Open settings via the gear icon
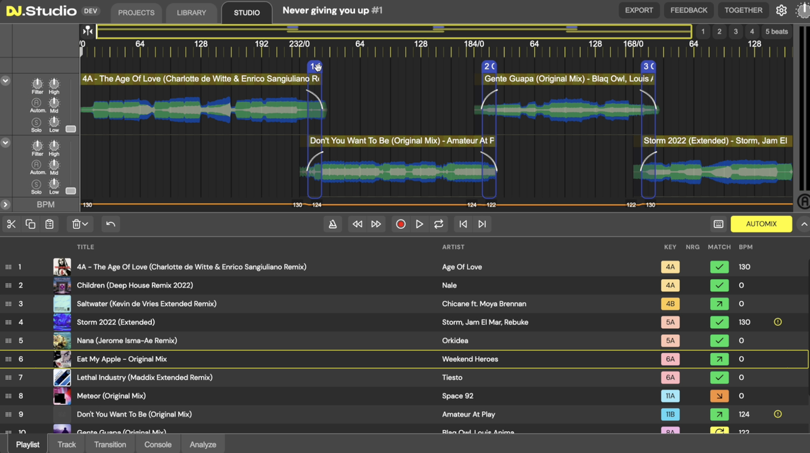The width and height of the screenshot is (810, 453). pos(782,10)
